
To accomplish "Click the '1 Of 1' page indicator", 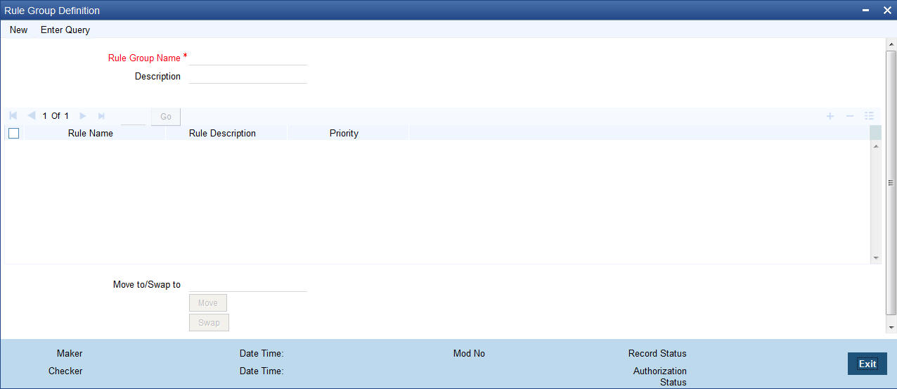I will click(56, 116).
